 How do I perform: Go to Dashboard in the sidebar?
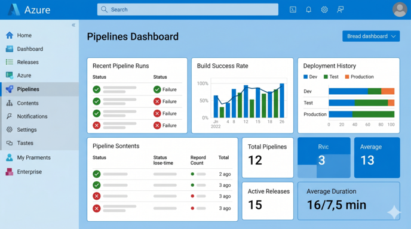tap(30, 49)
